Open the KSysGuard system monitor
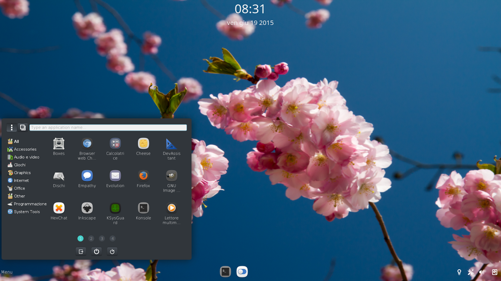The width and height of the screenshot is (501, 281). point(115,208)
